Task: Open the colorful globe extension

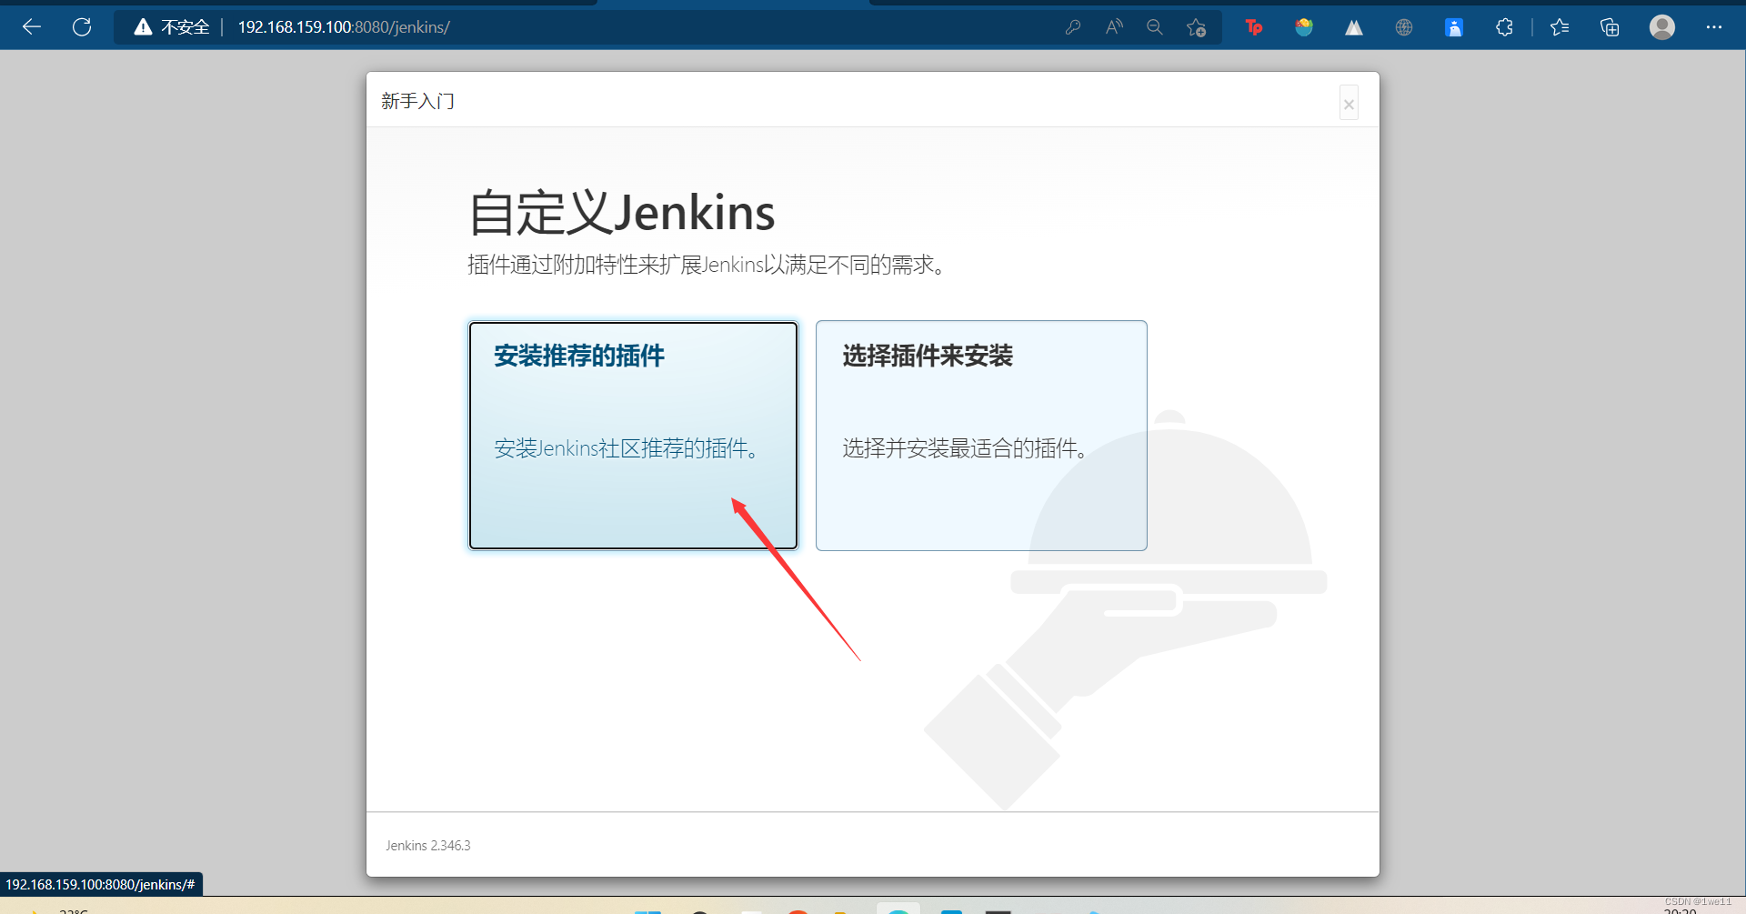Action: (x=1304, y=27)
